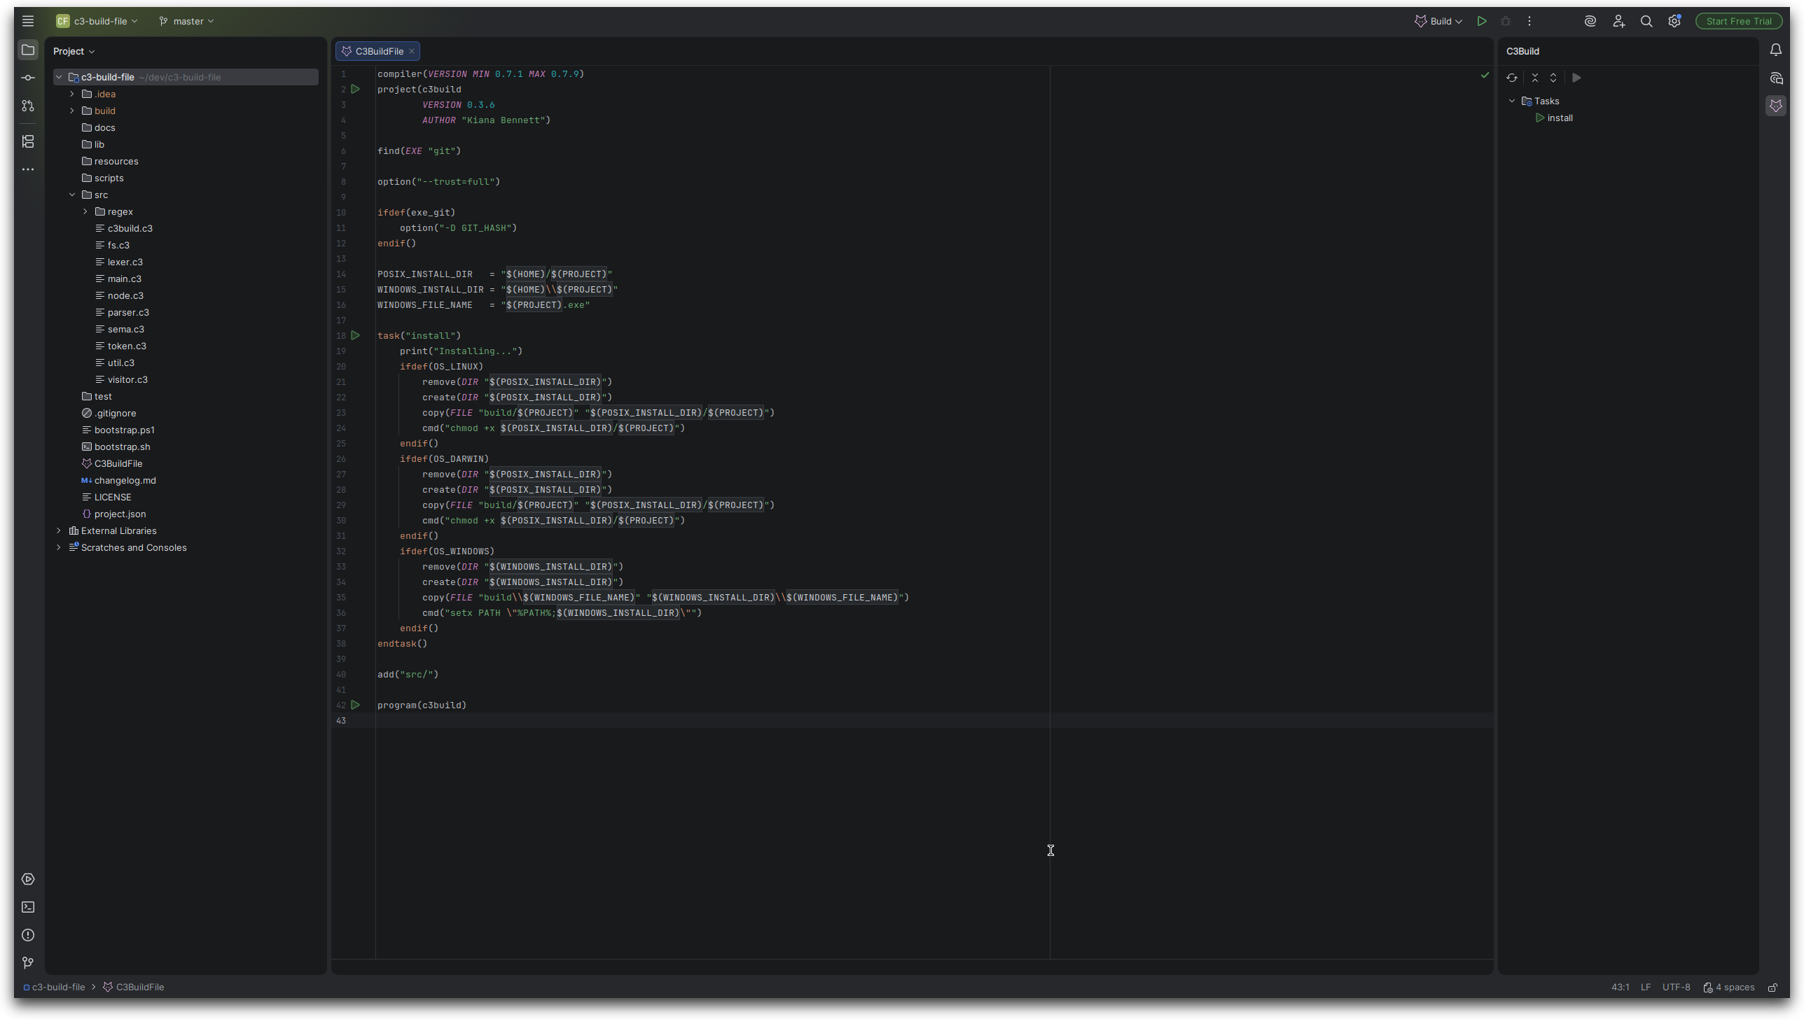
Task: Open the Terminal tool window
Action: [x=28, y=907]
